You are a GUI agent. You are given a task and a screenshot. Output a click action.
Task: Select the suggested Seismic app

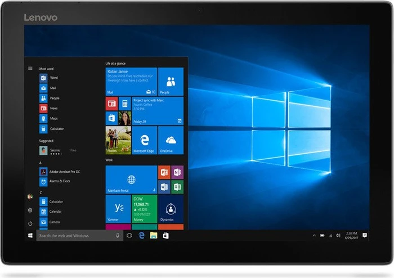(58, 150)
